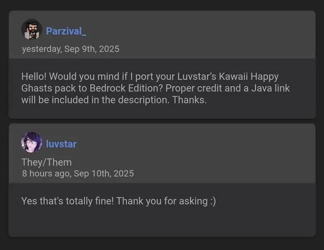Click the word "Hello!" in Parzival_'s comment

click(x=34, y=77)
